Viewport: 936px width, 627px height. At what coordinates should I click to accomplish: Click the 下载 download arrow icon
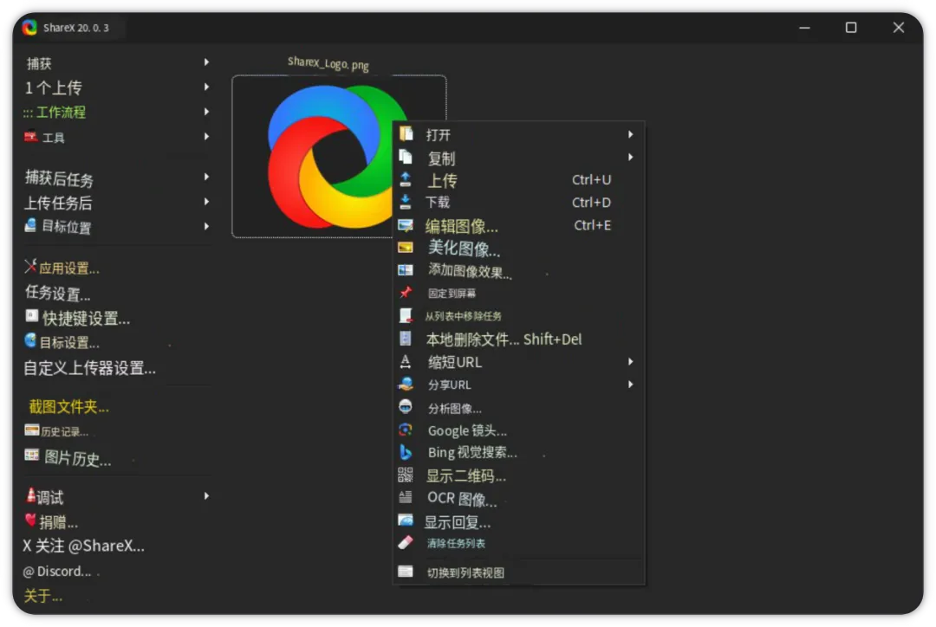tap(406, 203)
